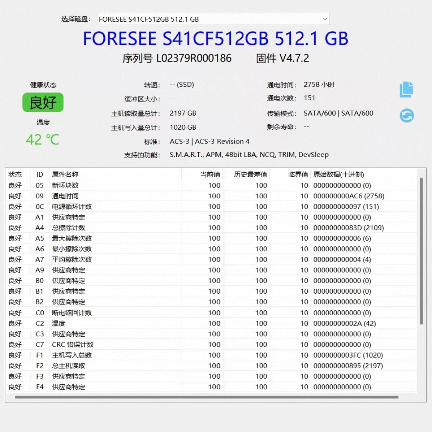Image resolution: width=432 pixels, height=432 pixels.
Task: Click the SATA/600 | SATA/600 transfer mode
Action: 338,113
